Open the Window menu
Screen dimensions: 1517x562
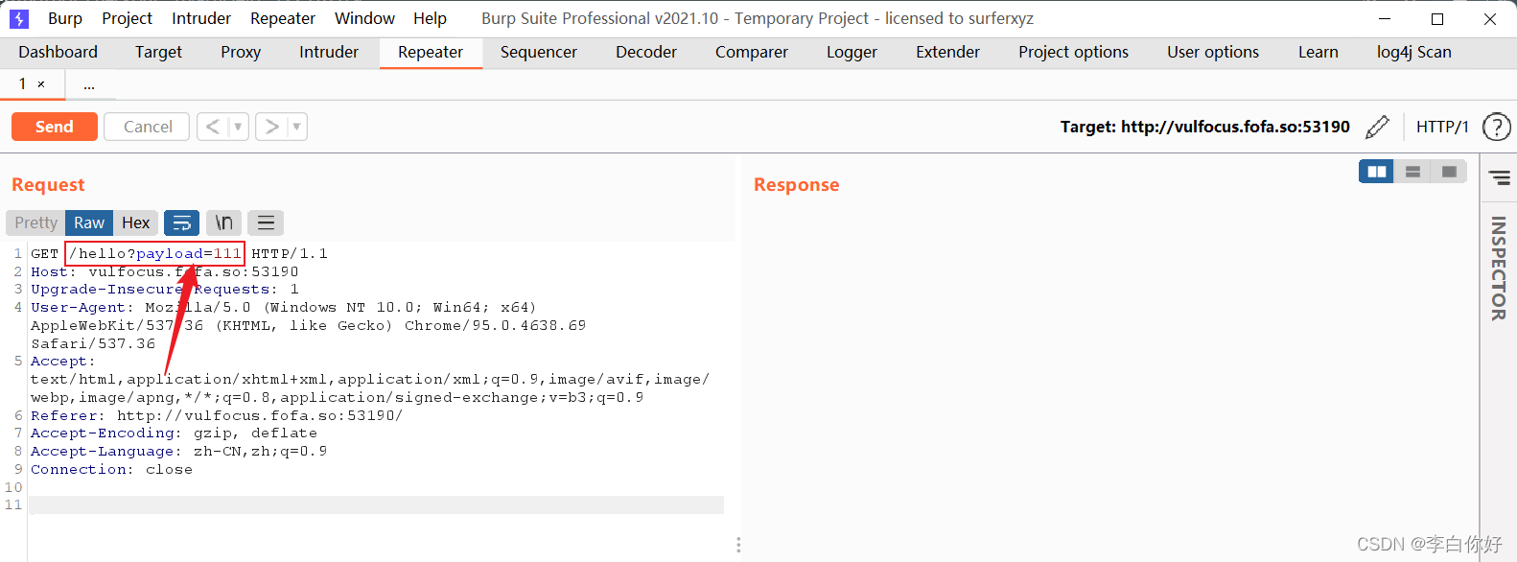(364, 18)
